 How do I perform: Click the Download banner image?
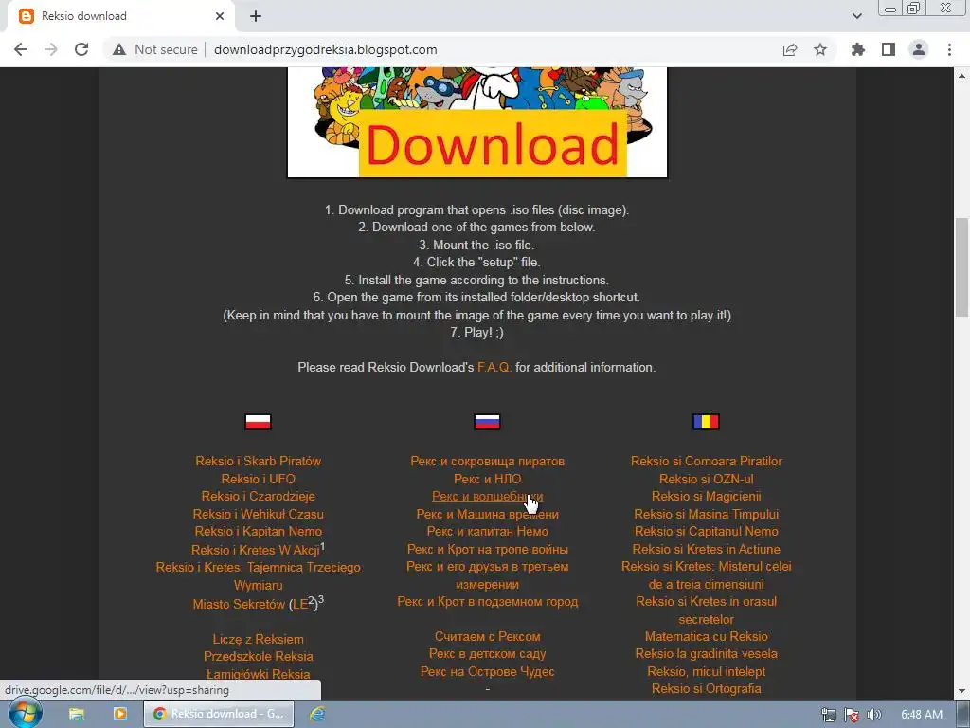pos(477,122)
